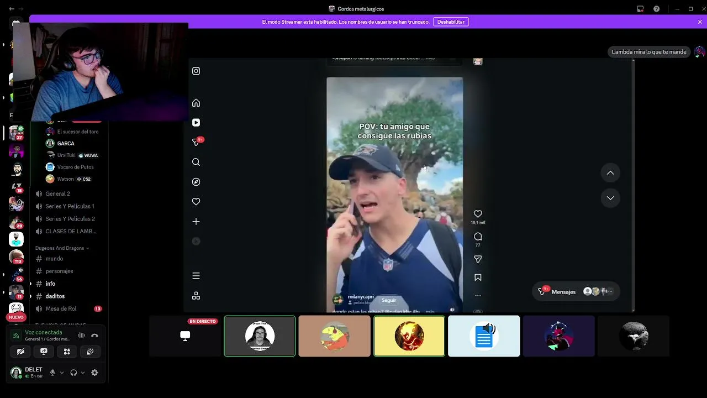Open Instagram Notifications heart in sidebar
This screenshot has width=707, height=398.
pos(196,202)
